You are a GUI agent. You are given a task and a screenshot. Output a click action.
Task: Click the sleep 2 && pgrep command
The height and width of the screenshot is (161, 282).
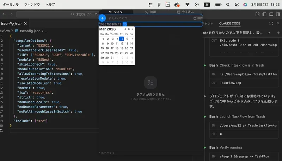tap(244, 156)
